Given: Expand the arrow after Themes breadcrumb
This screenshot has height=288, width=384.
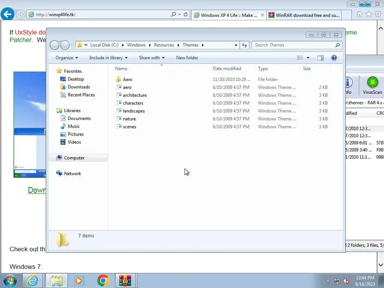Looking at the screenshot, I should [x=203, y=45].
